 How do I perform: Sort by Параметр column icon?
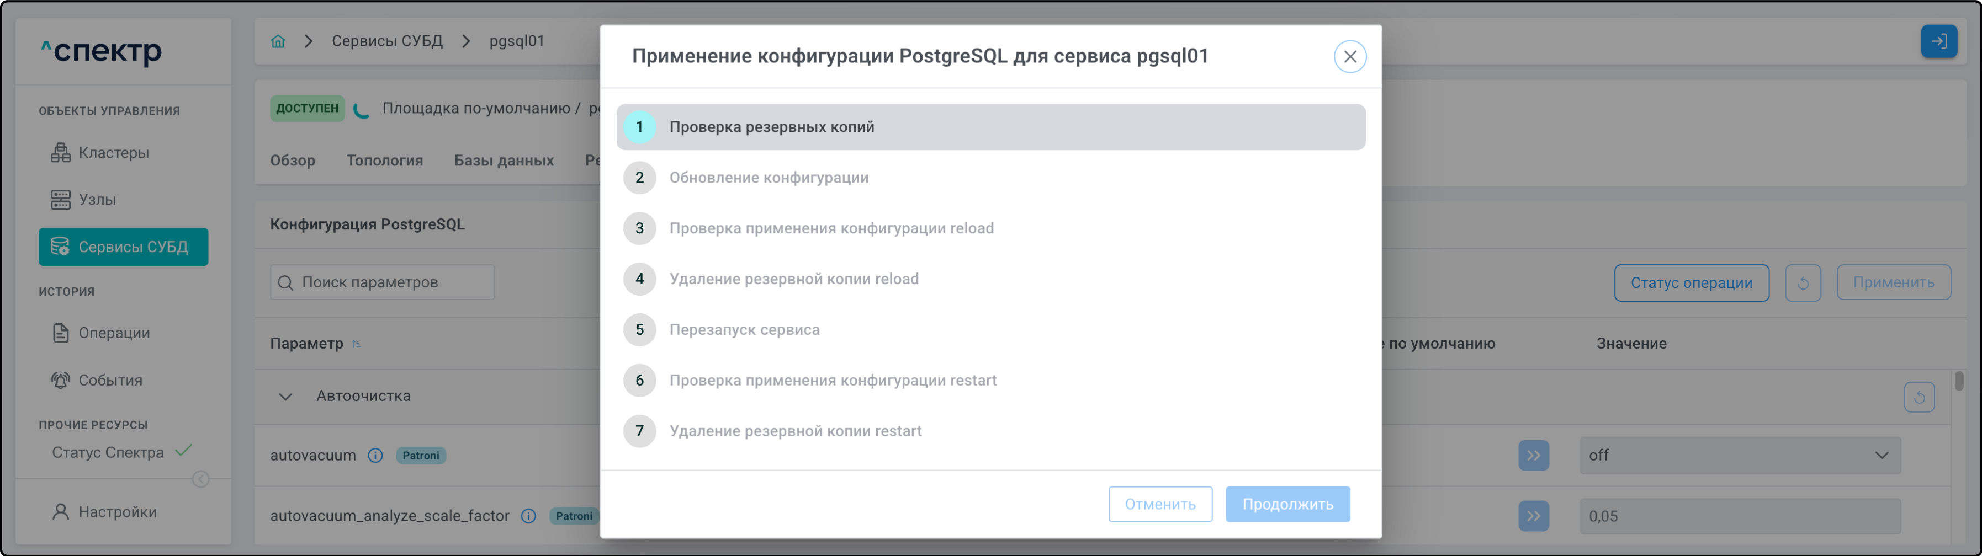pyautogui.click(x=356, y=344)
